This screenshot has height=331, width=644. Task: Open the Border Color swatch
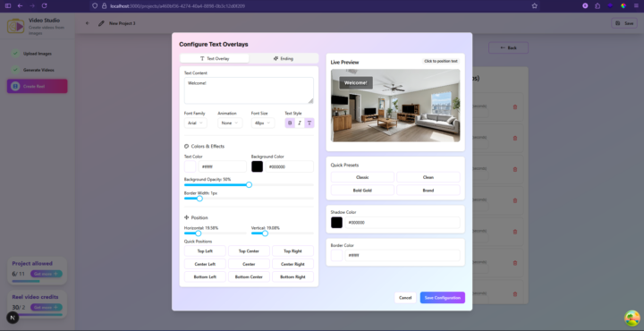click(x=336, y=256)
